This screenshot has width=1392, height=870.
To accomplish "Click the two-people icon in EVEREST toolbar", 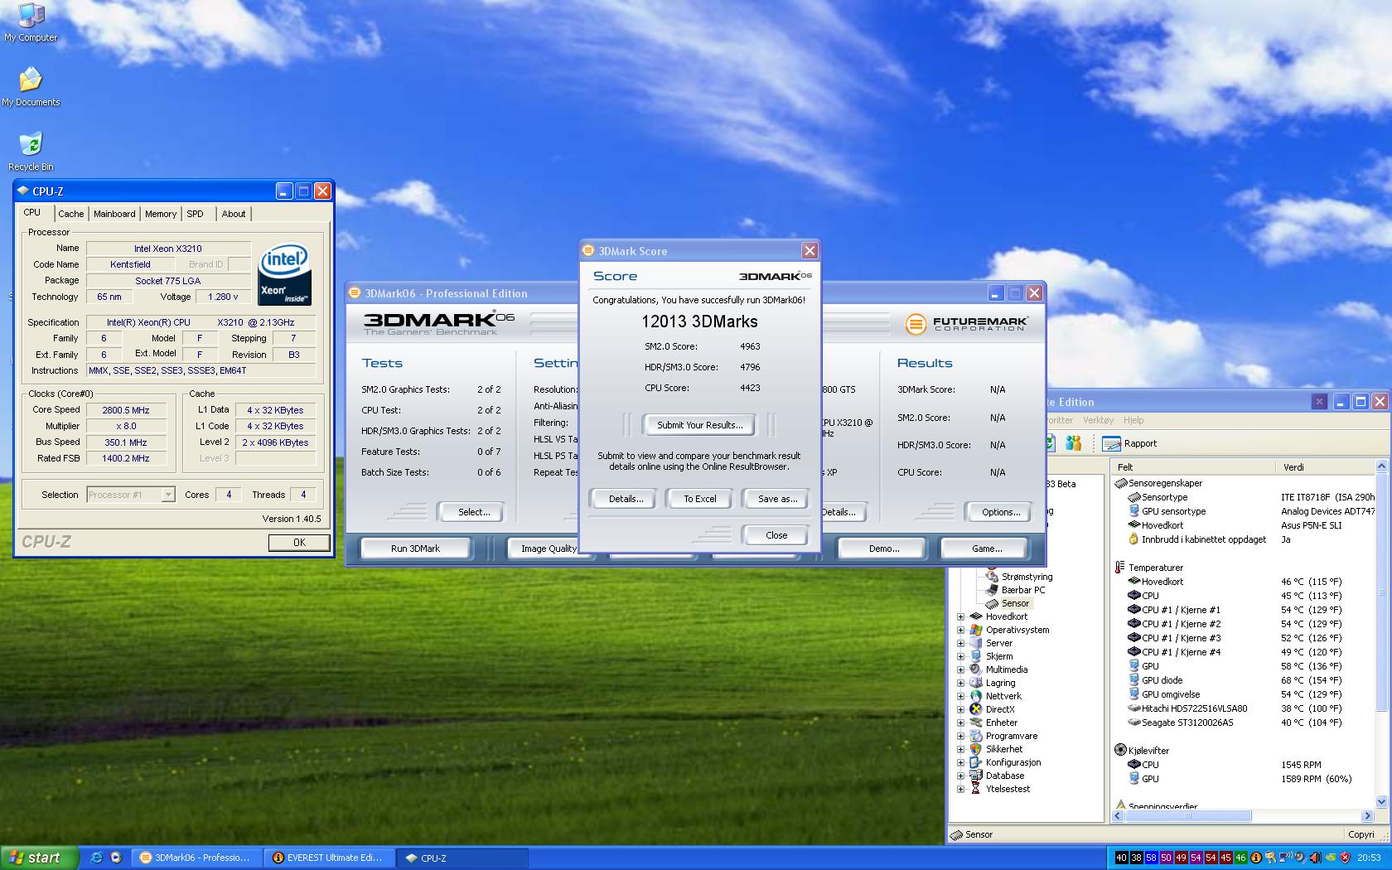I will (1073, 443).
